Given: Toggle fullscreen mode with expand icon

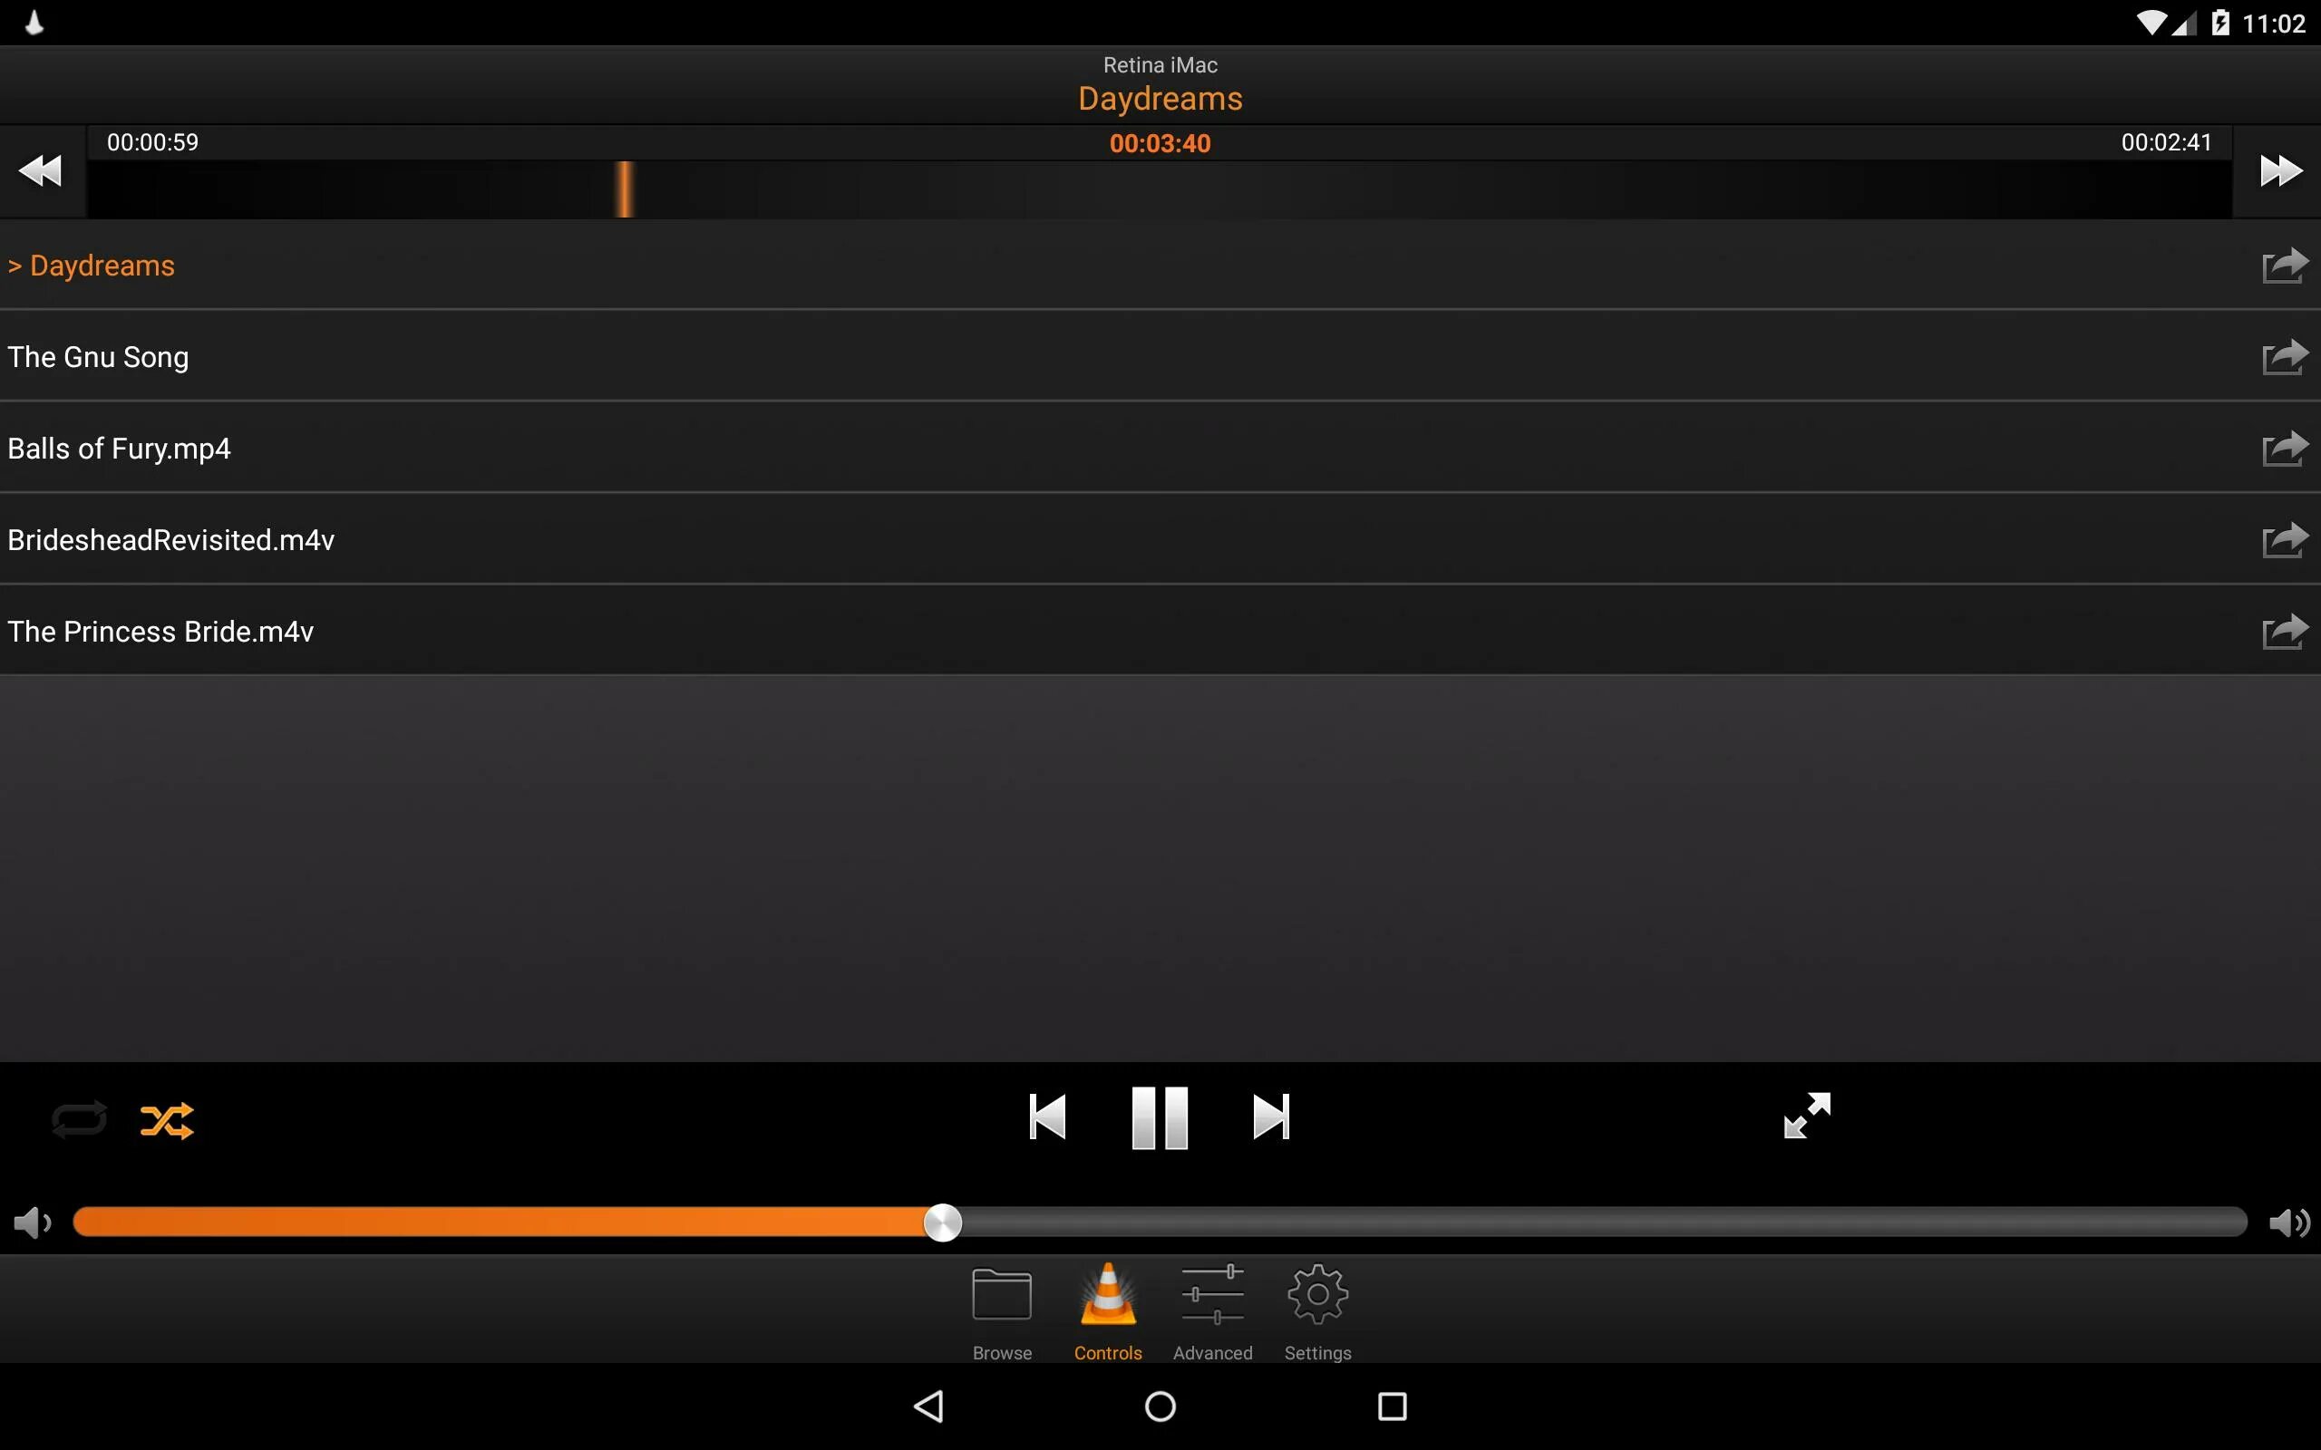Looking at the screenshot, I should tap(1804, 1119).
